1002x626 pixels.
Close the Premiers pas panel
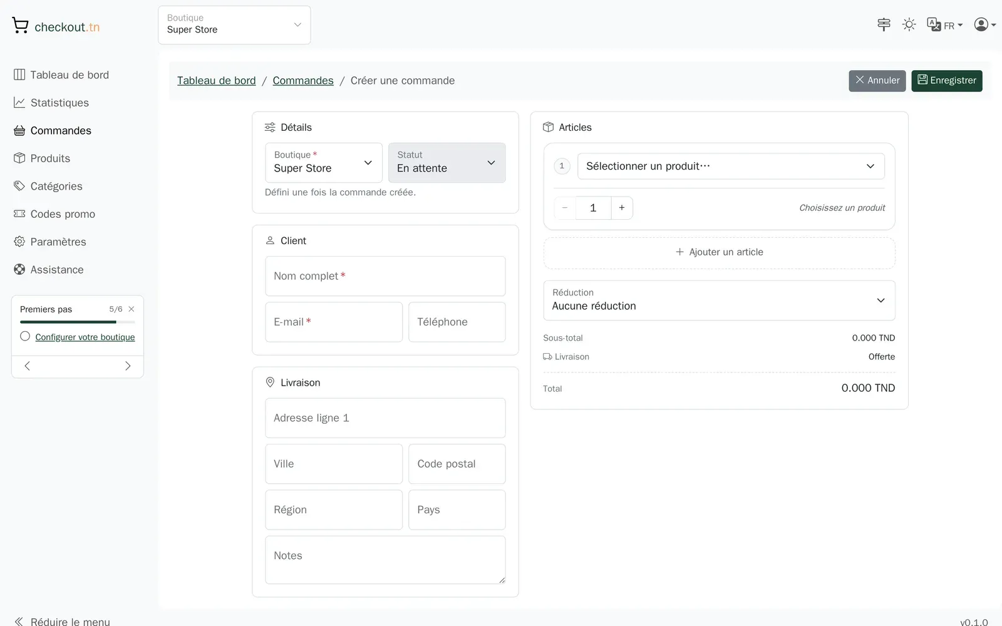[x=132, y=309]
